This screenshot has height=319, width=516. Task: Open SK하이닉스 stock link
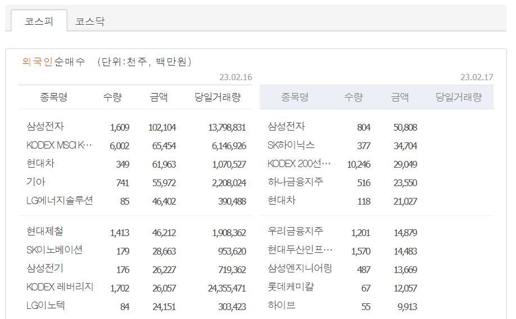291,145
